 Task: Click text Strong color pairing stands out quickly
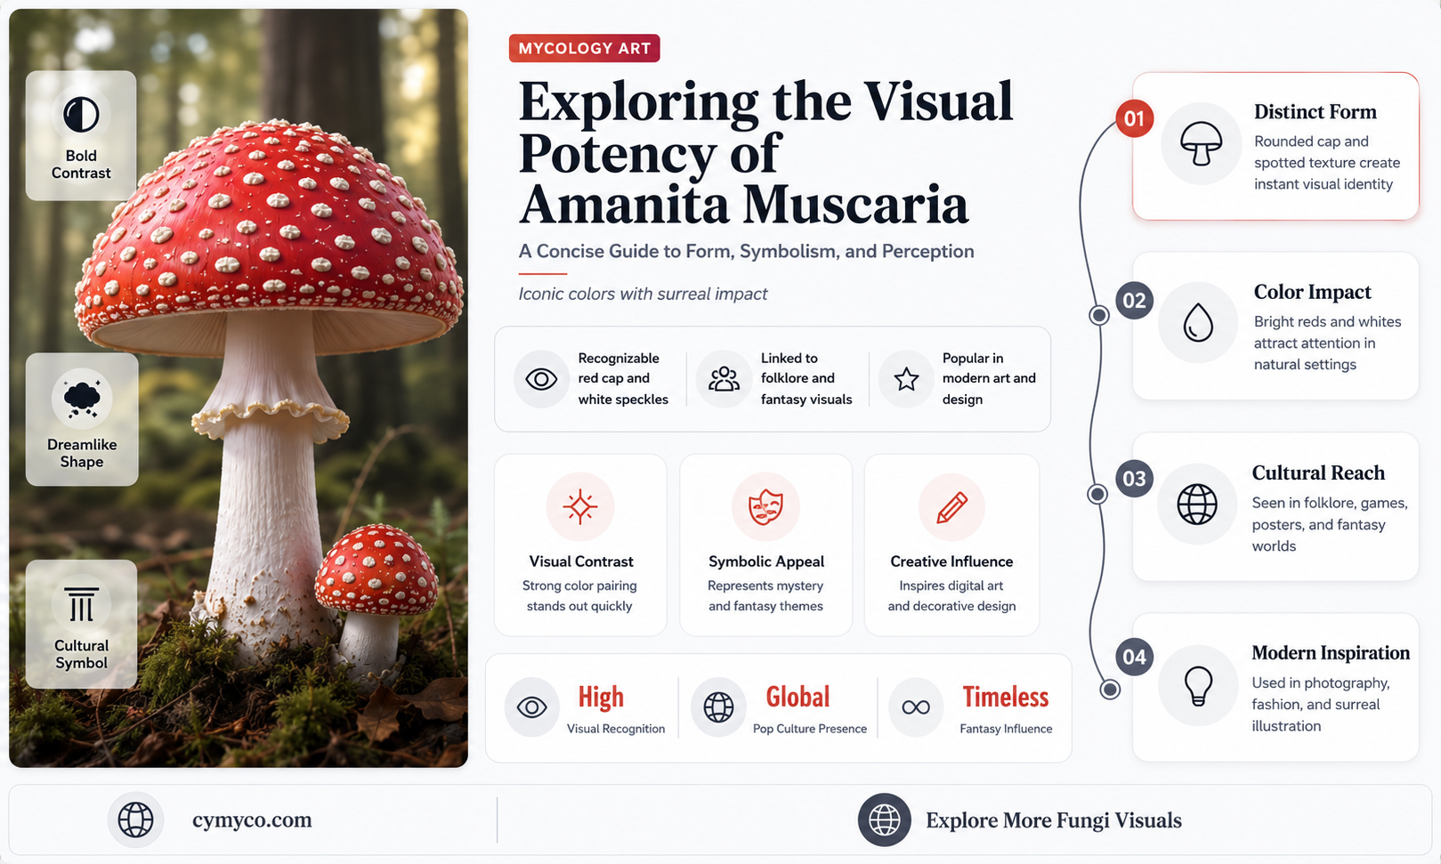(x=579, y=596)
